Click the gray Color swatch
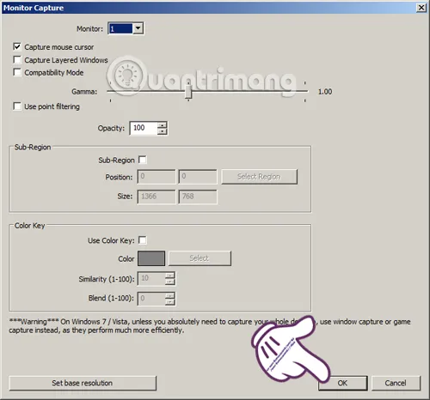 coord(151,258)
